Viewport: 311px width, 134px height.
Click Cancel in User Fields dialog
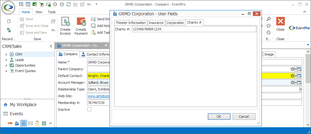pos(244,117)
